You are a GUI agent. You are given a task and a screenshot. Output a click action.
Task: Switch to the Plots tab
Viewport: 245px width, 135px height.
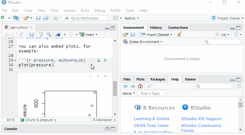pyautogui.click(x=140, y=79)
